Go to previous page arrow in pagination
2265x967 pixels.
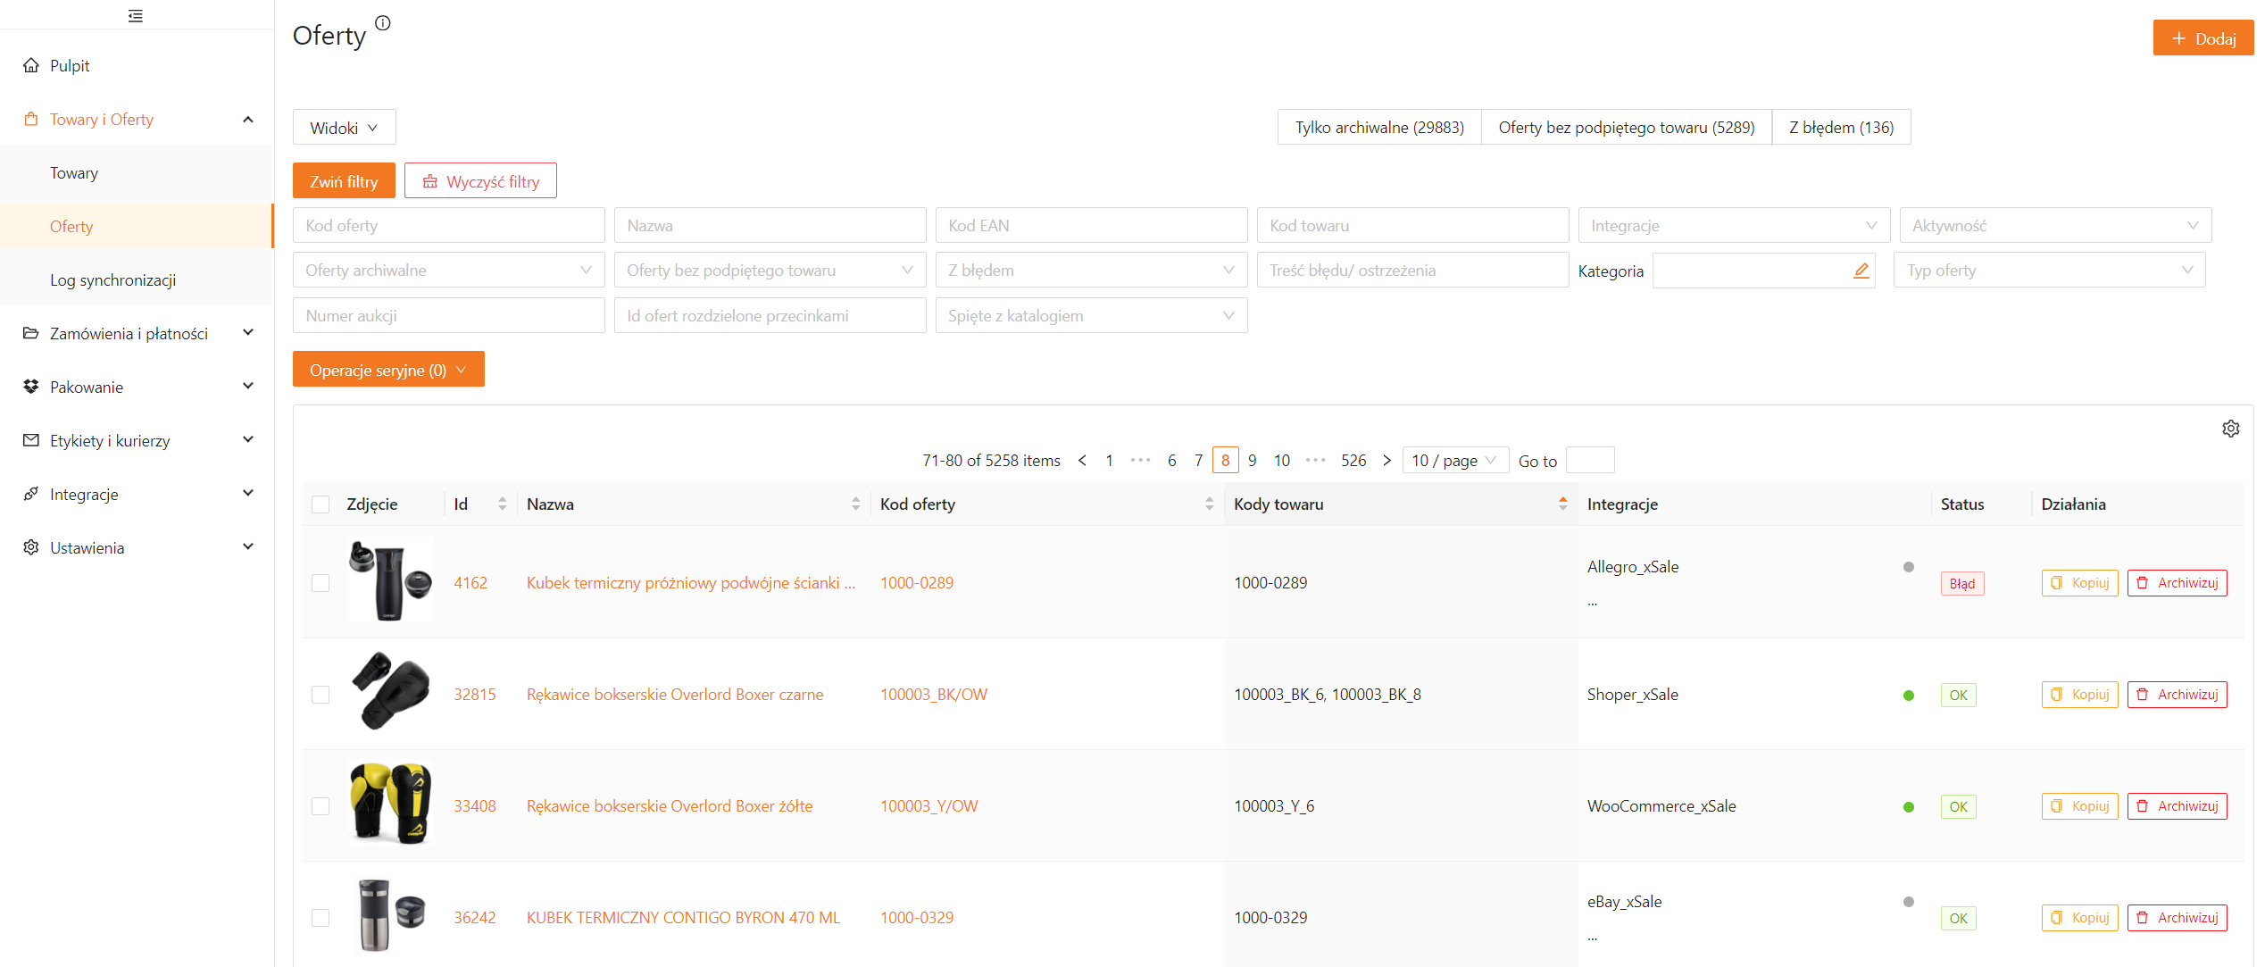pos(1082,461)
